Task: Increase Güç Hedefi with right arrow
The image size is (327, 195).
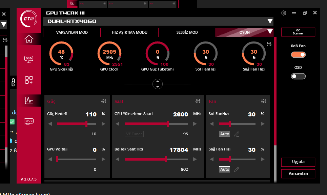Action: (103, 124)
